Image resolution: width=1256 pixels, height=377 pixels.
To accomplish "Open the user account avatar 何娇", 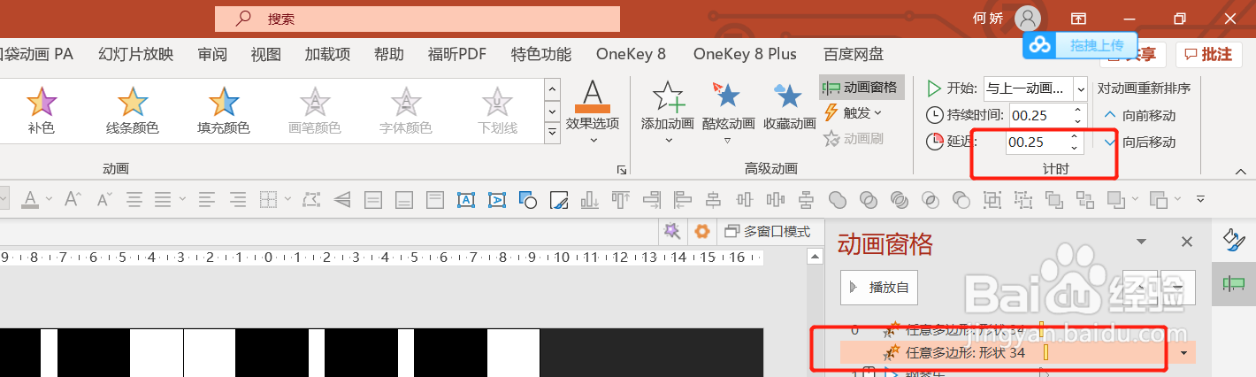I will 1028,18.
